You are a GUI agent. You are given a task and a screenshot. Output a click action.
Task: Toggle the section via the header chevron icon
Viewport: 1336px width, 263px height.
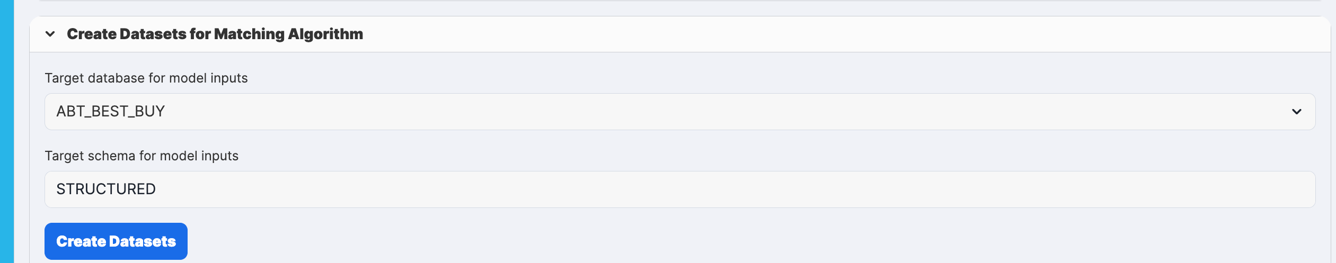(x=50, y=34)
